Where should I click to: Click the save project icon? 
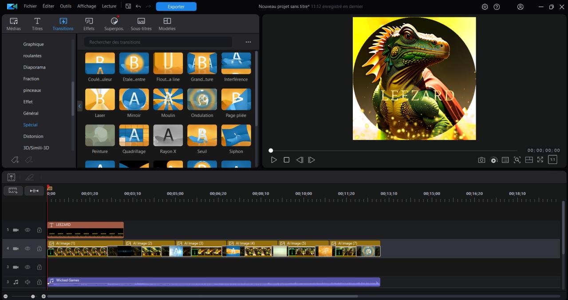point(128,6)
